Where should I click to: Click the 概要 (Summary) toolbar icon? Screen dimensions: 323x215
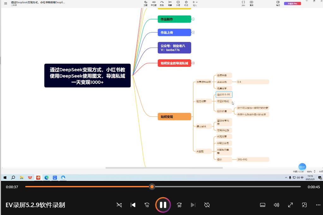point(170,3)
